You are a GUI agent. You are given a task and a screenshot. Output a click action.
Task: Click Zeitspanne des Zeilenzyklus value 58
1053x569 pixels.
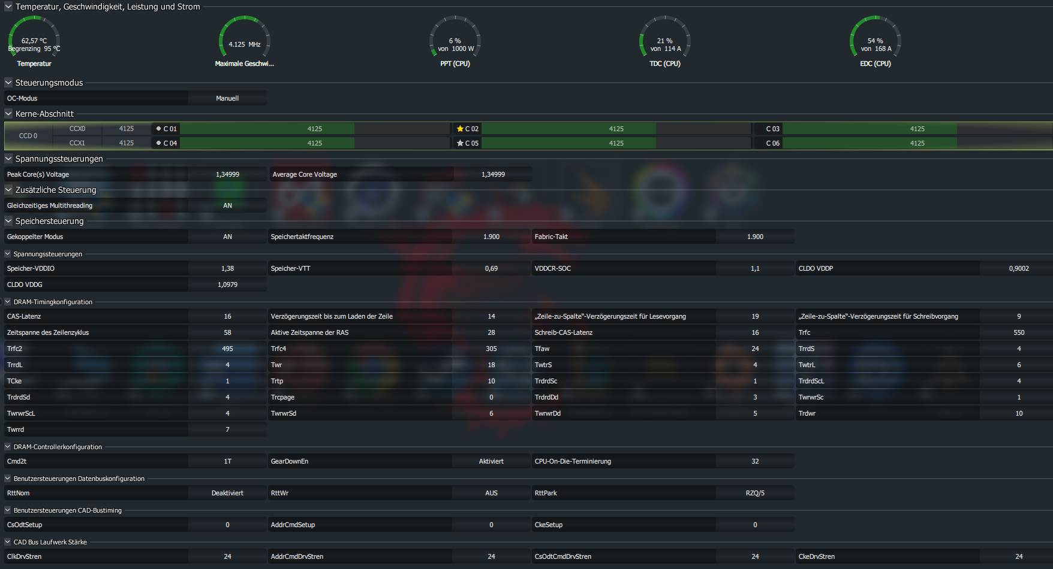[x=227, y=332]
